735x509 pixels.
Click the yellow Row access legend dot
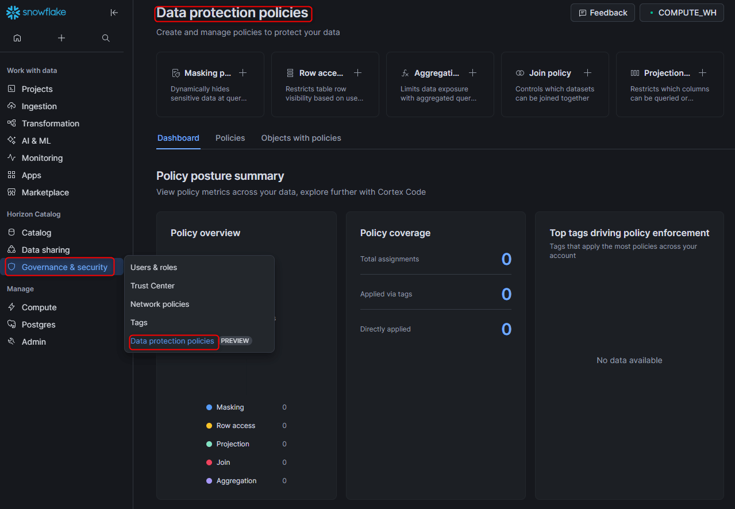[x=209, y=426]
